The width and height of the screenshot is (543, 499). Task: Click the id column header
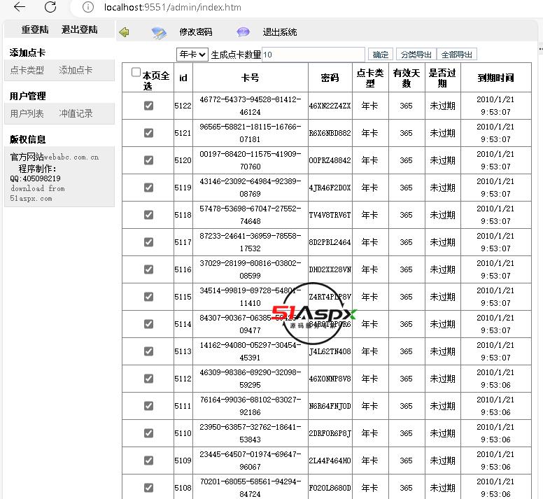point(183,78)
